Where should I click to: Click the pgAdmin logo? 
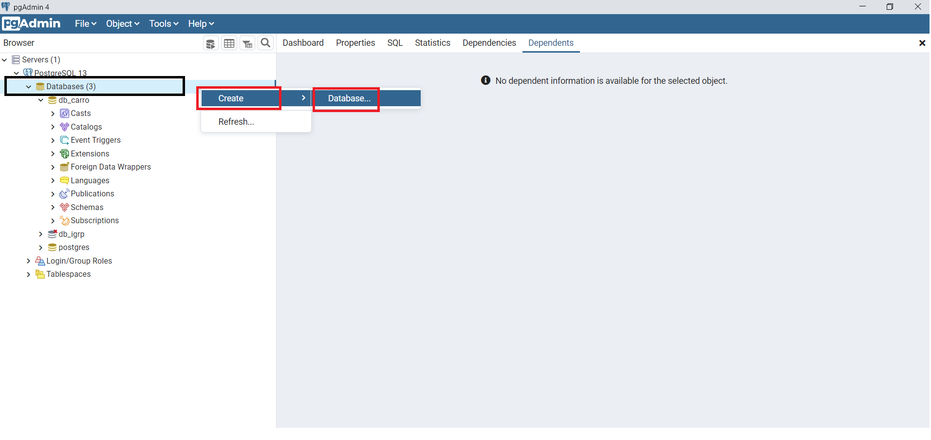point(32,23)
